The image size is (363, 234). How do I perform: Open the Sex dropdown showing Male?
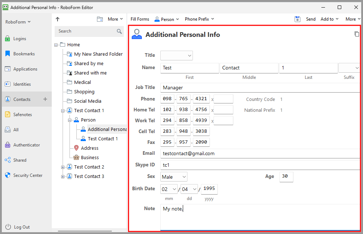(x=174, y=177)
